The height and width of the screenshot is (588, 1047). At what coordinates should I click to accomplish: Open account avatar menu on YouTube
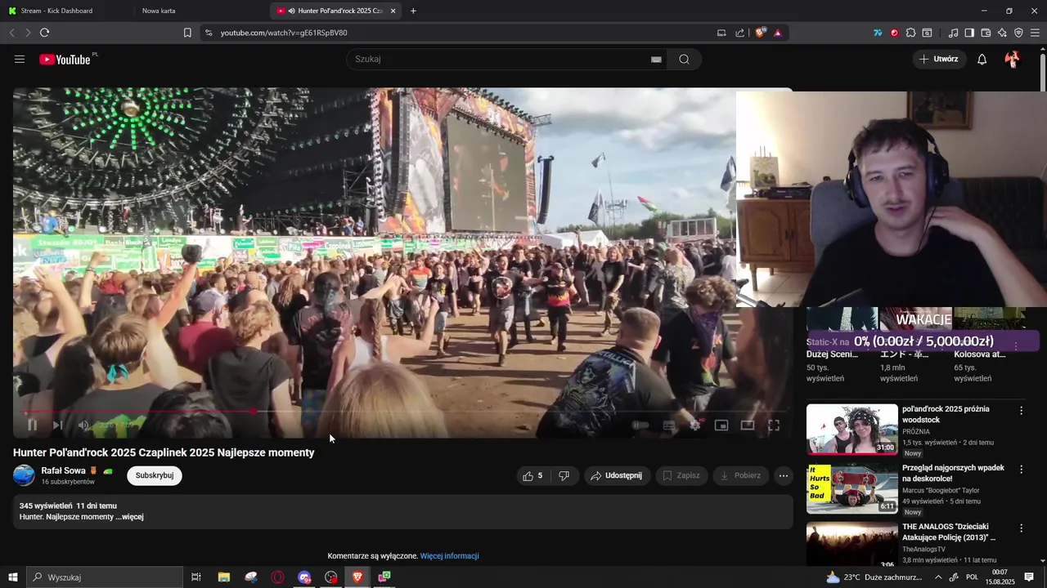(1013, 59)
